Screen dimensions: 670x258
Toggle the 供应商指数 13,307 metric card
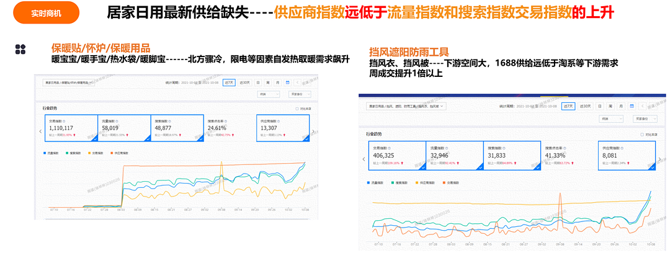tap(282, 128)
